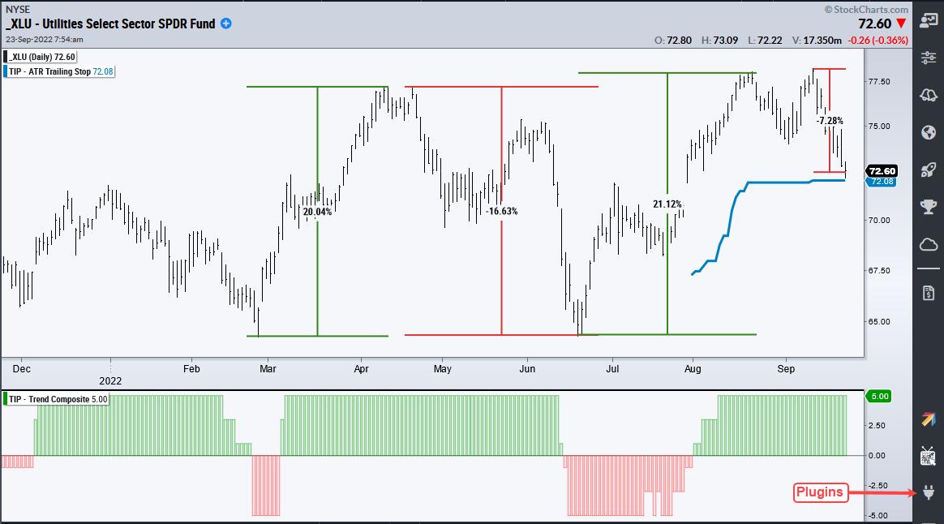The image size is (944, 524).
Task: Click the TIP - Trend Composite legend label
Action: point(56,399)
